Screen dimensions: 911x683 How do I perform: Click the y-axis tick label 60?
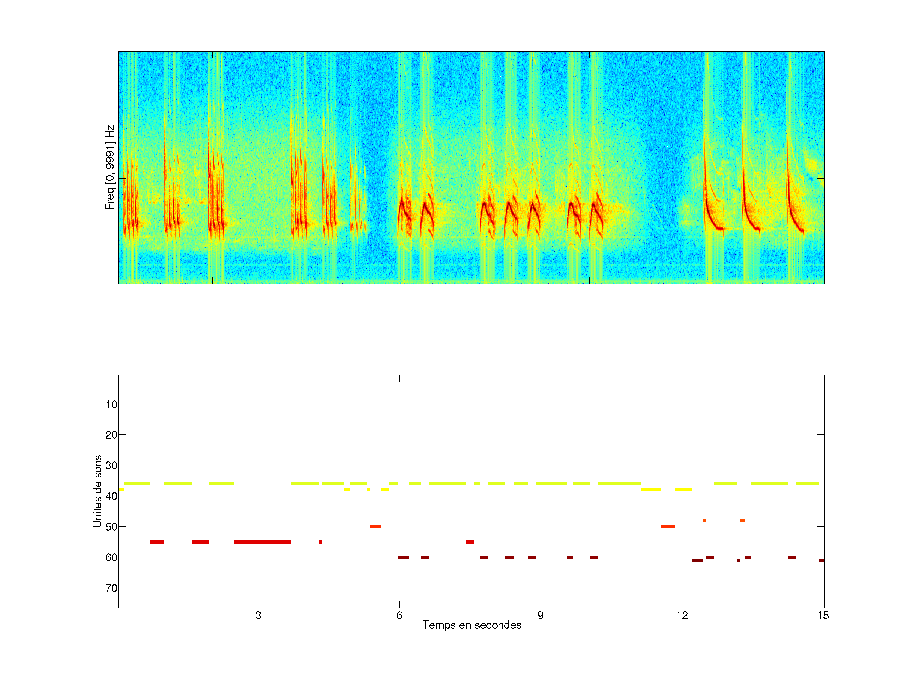point(111,557)
